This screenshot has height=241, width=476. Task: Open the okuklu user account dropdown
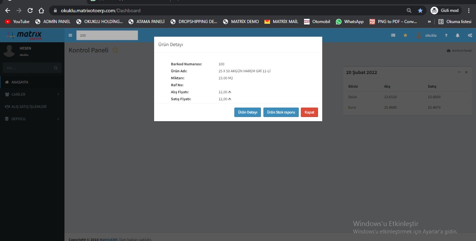point(427,35)
